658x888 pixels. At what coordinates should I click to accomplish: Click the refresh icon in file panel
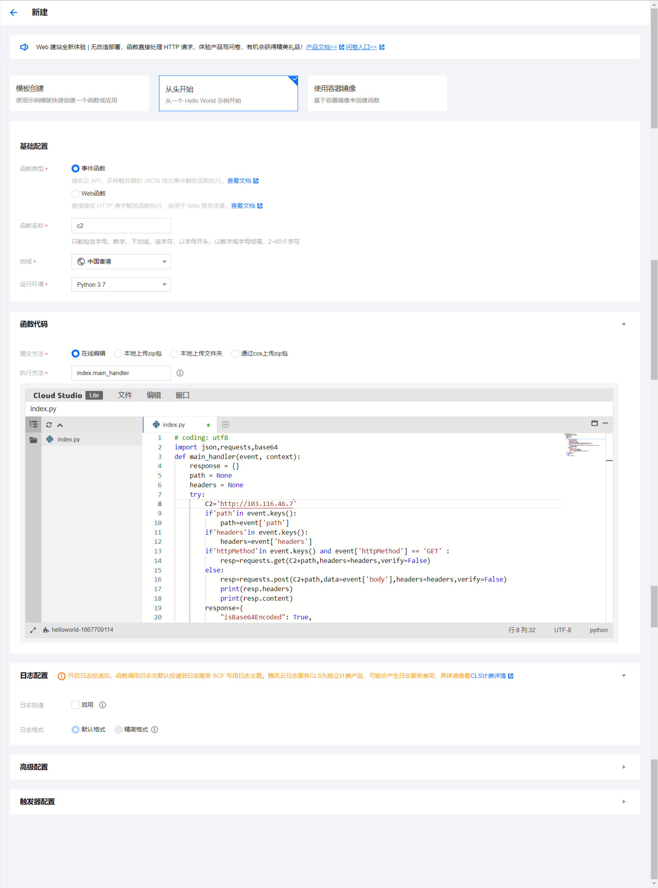click(x=49, y=425)
